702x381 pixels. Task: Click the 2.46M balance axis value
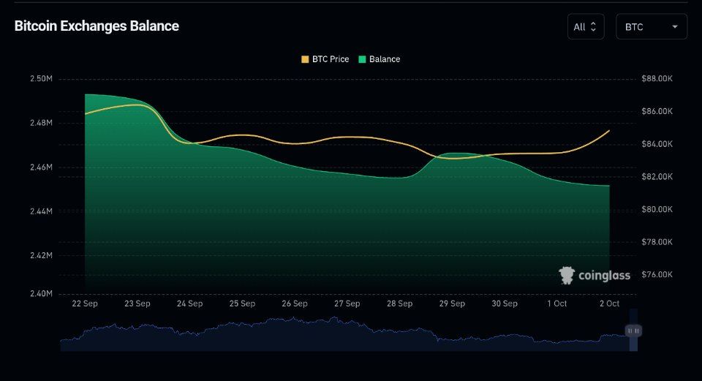(x=41, y=167)
